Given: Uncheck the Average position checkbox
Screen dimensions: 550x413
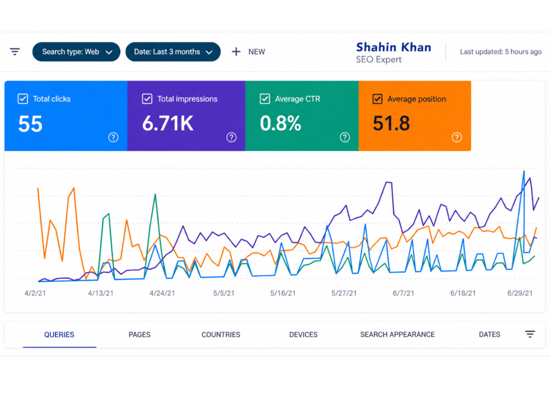Looking at the screenshot, I should [x=377, y=99].
